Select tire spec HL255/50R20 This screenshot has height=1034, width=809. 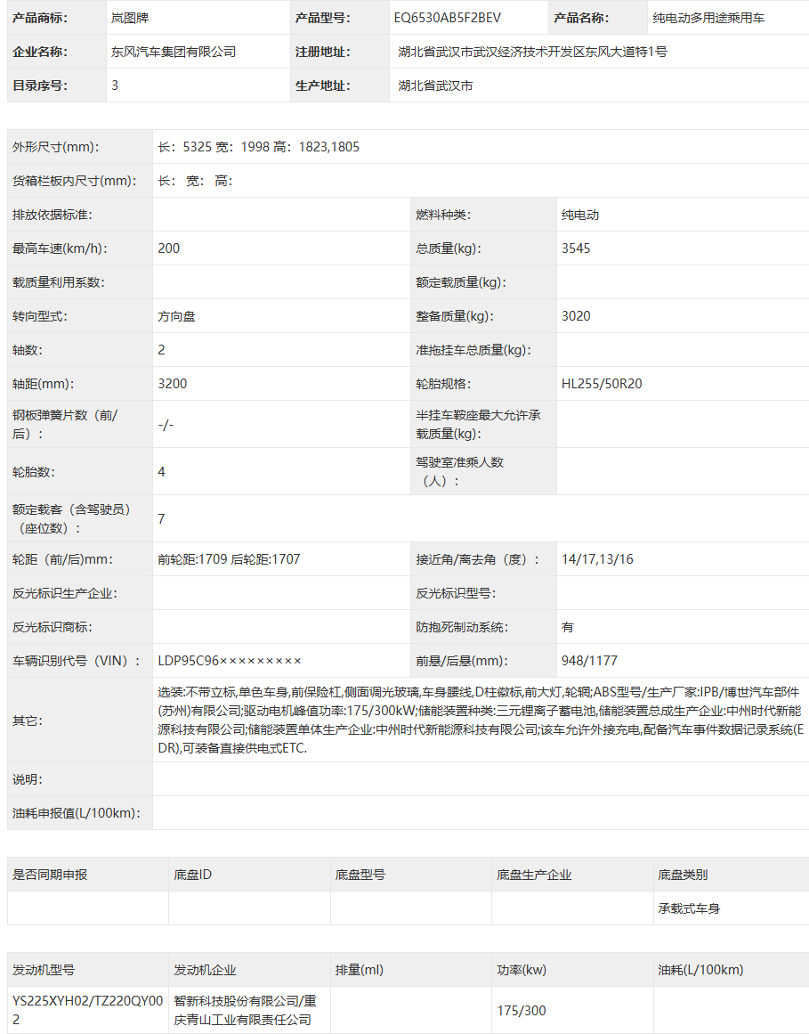pos(602,384)
